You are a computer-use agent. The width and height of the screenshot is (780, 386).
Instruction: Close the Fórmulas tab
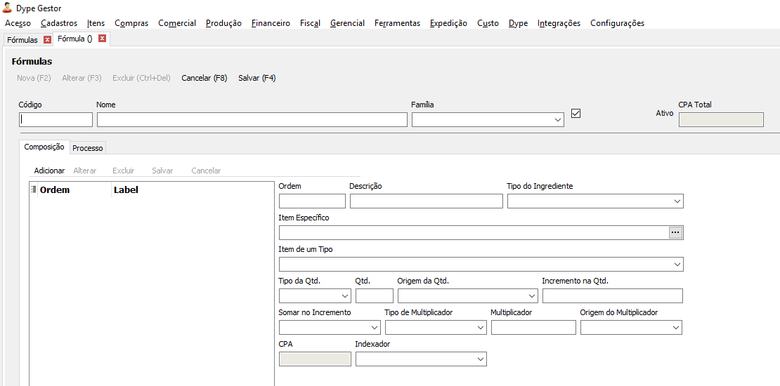point(47,40)
